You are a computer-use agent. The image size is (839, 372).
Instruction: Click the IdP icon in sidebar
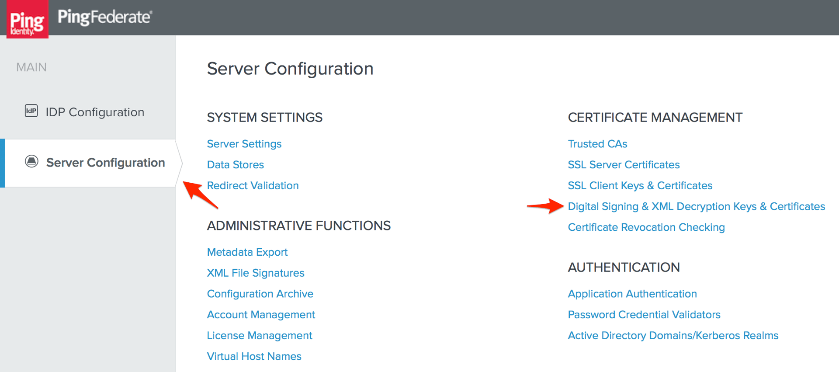(x=31, y=111)
